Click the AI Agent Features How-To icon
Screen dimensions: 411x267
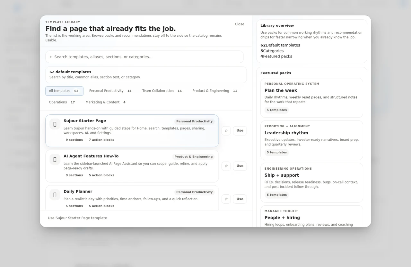[x=55, y=159]
